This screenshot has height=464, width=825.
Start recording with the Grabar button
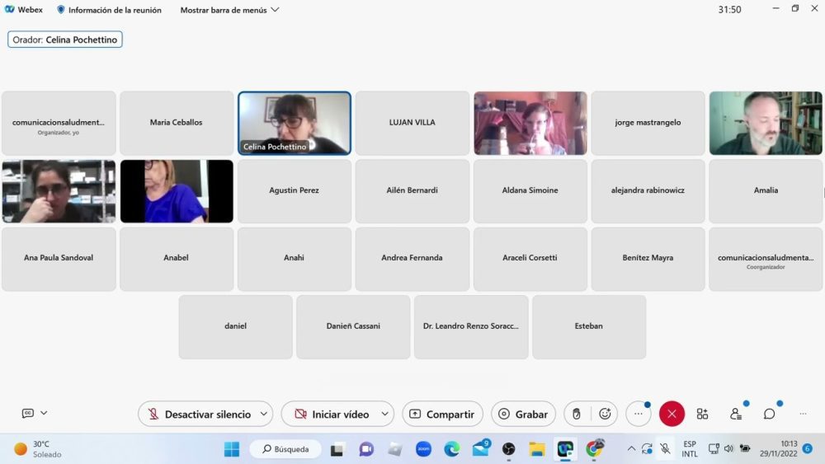(523, 414)
